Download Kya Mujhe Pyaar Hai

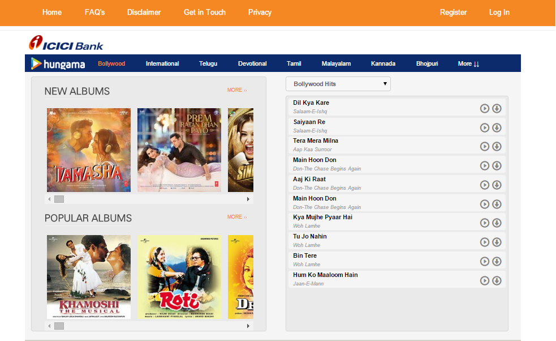pos(497,223)
